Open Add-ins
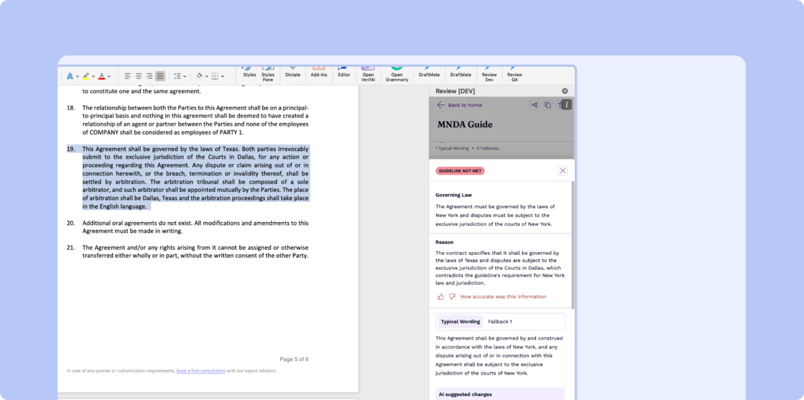The image size is (804, 400). 319,72
